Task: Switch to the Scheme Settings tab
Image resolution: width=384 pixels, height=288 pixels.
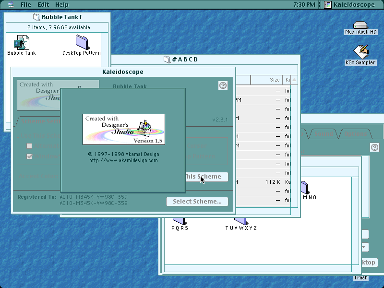Action: [39, 121]
